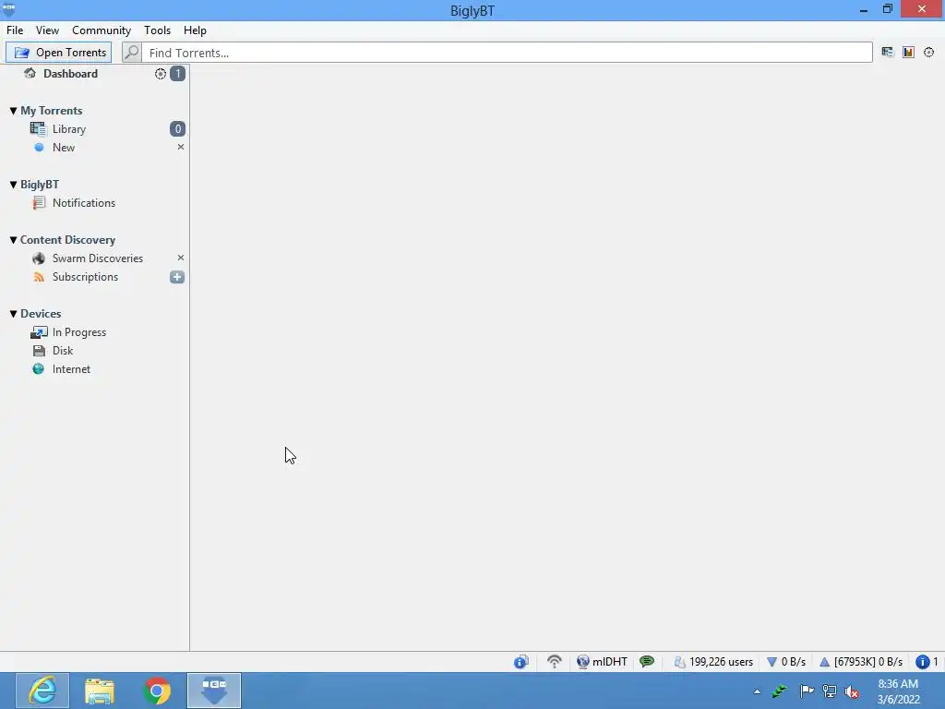Click the status bar info documents icon
Viewport: 945px width, 709px height.
point(521,662)
